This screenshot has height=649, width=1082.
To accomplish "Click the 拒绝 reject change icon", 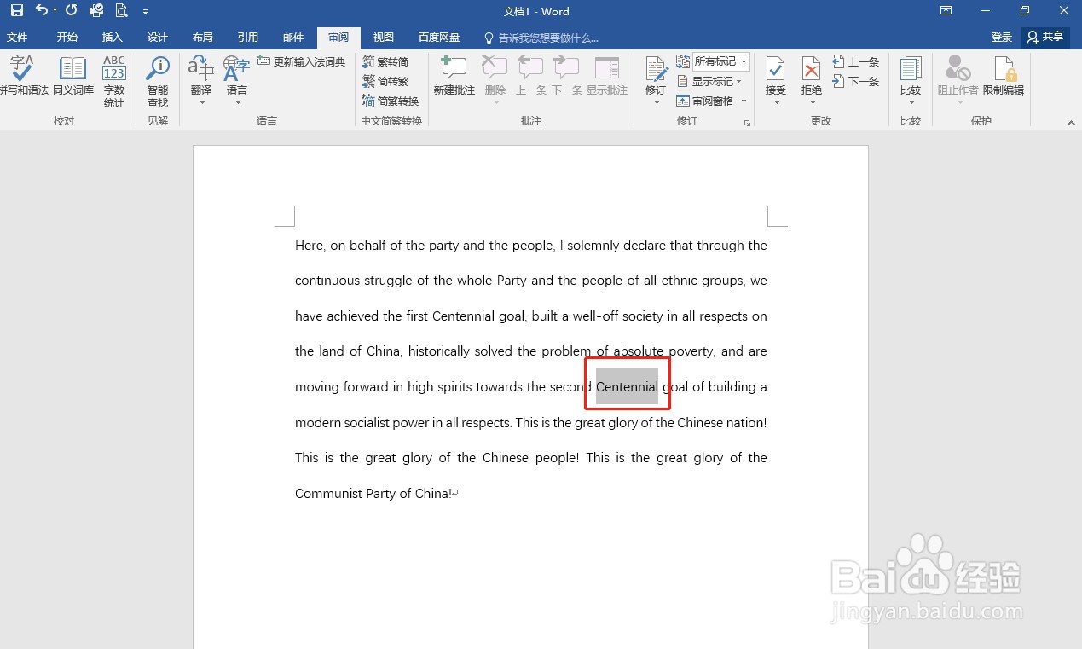I will tap(812, 70).
